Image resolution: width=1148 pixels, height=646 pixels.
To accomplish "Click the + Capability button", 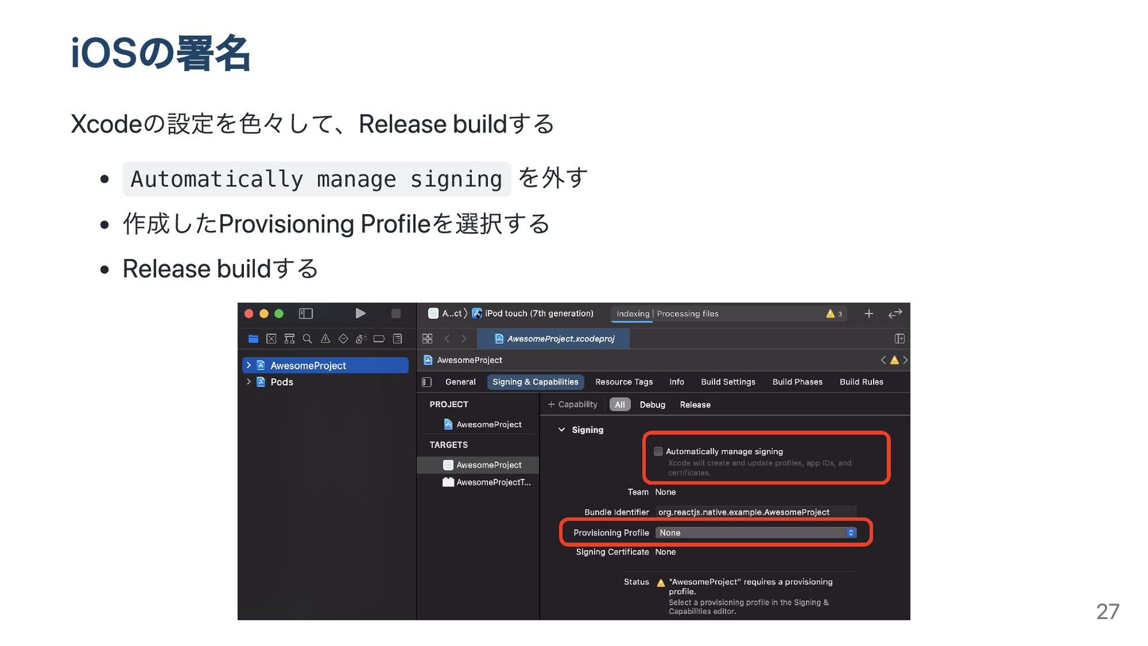I will pyautogui.click(x=572, y=405).
